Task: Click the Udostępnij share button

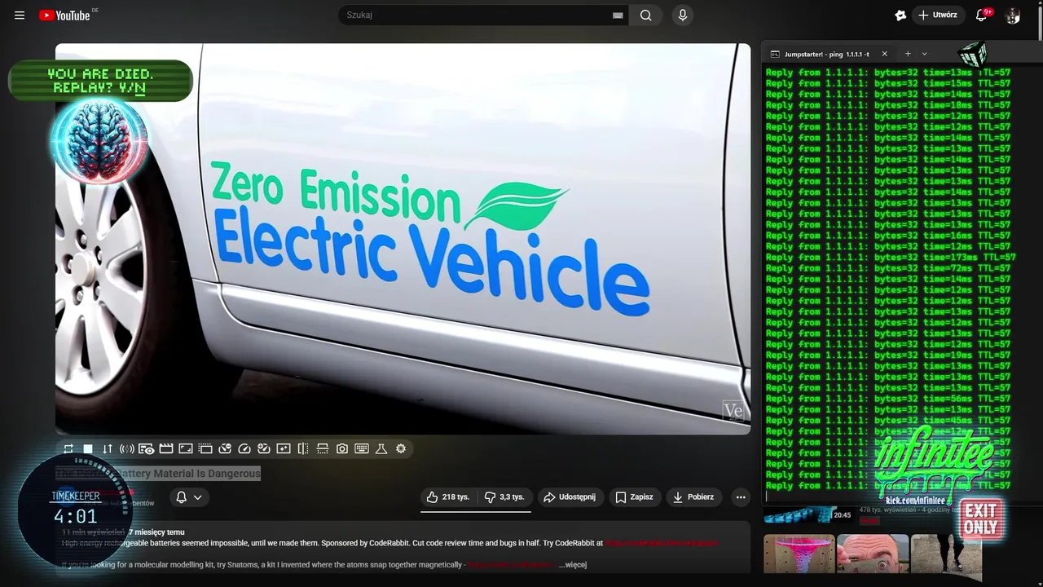Action: click(x=570, y=497)
